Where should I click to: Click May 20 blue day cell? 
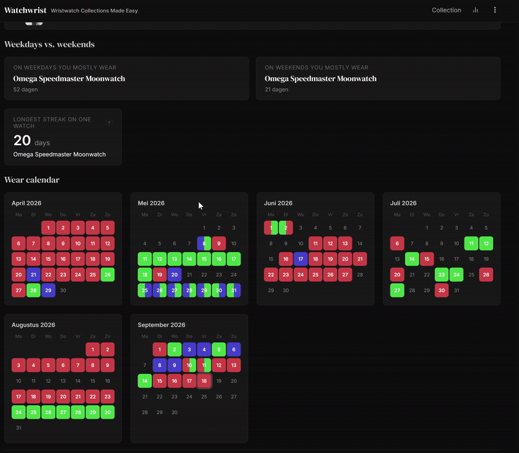pyautogui.click(x=175, y=274)
